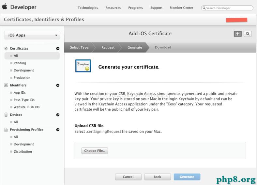The width and height of the screenshot is (257, 185).
Task: Open the Programs menu
Action: (135, 8)
